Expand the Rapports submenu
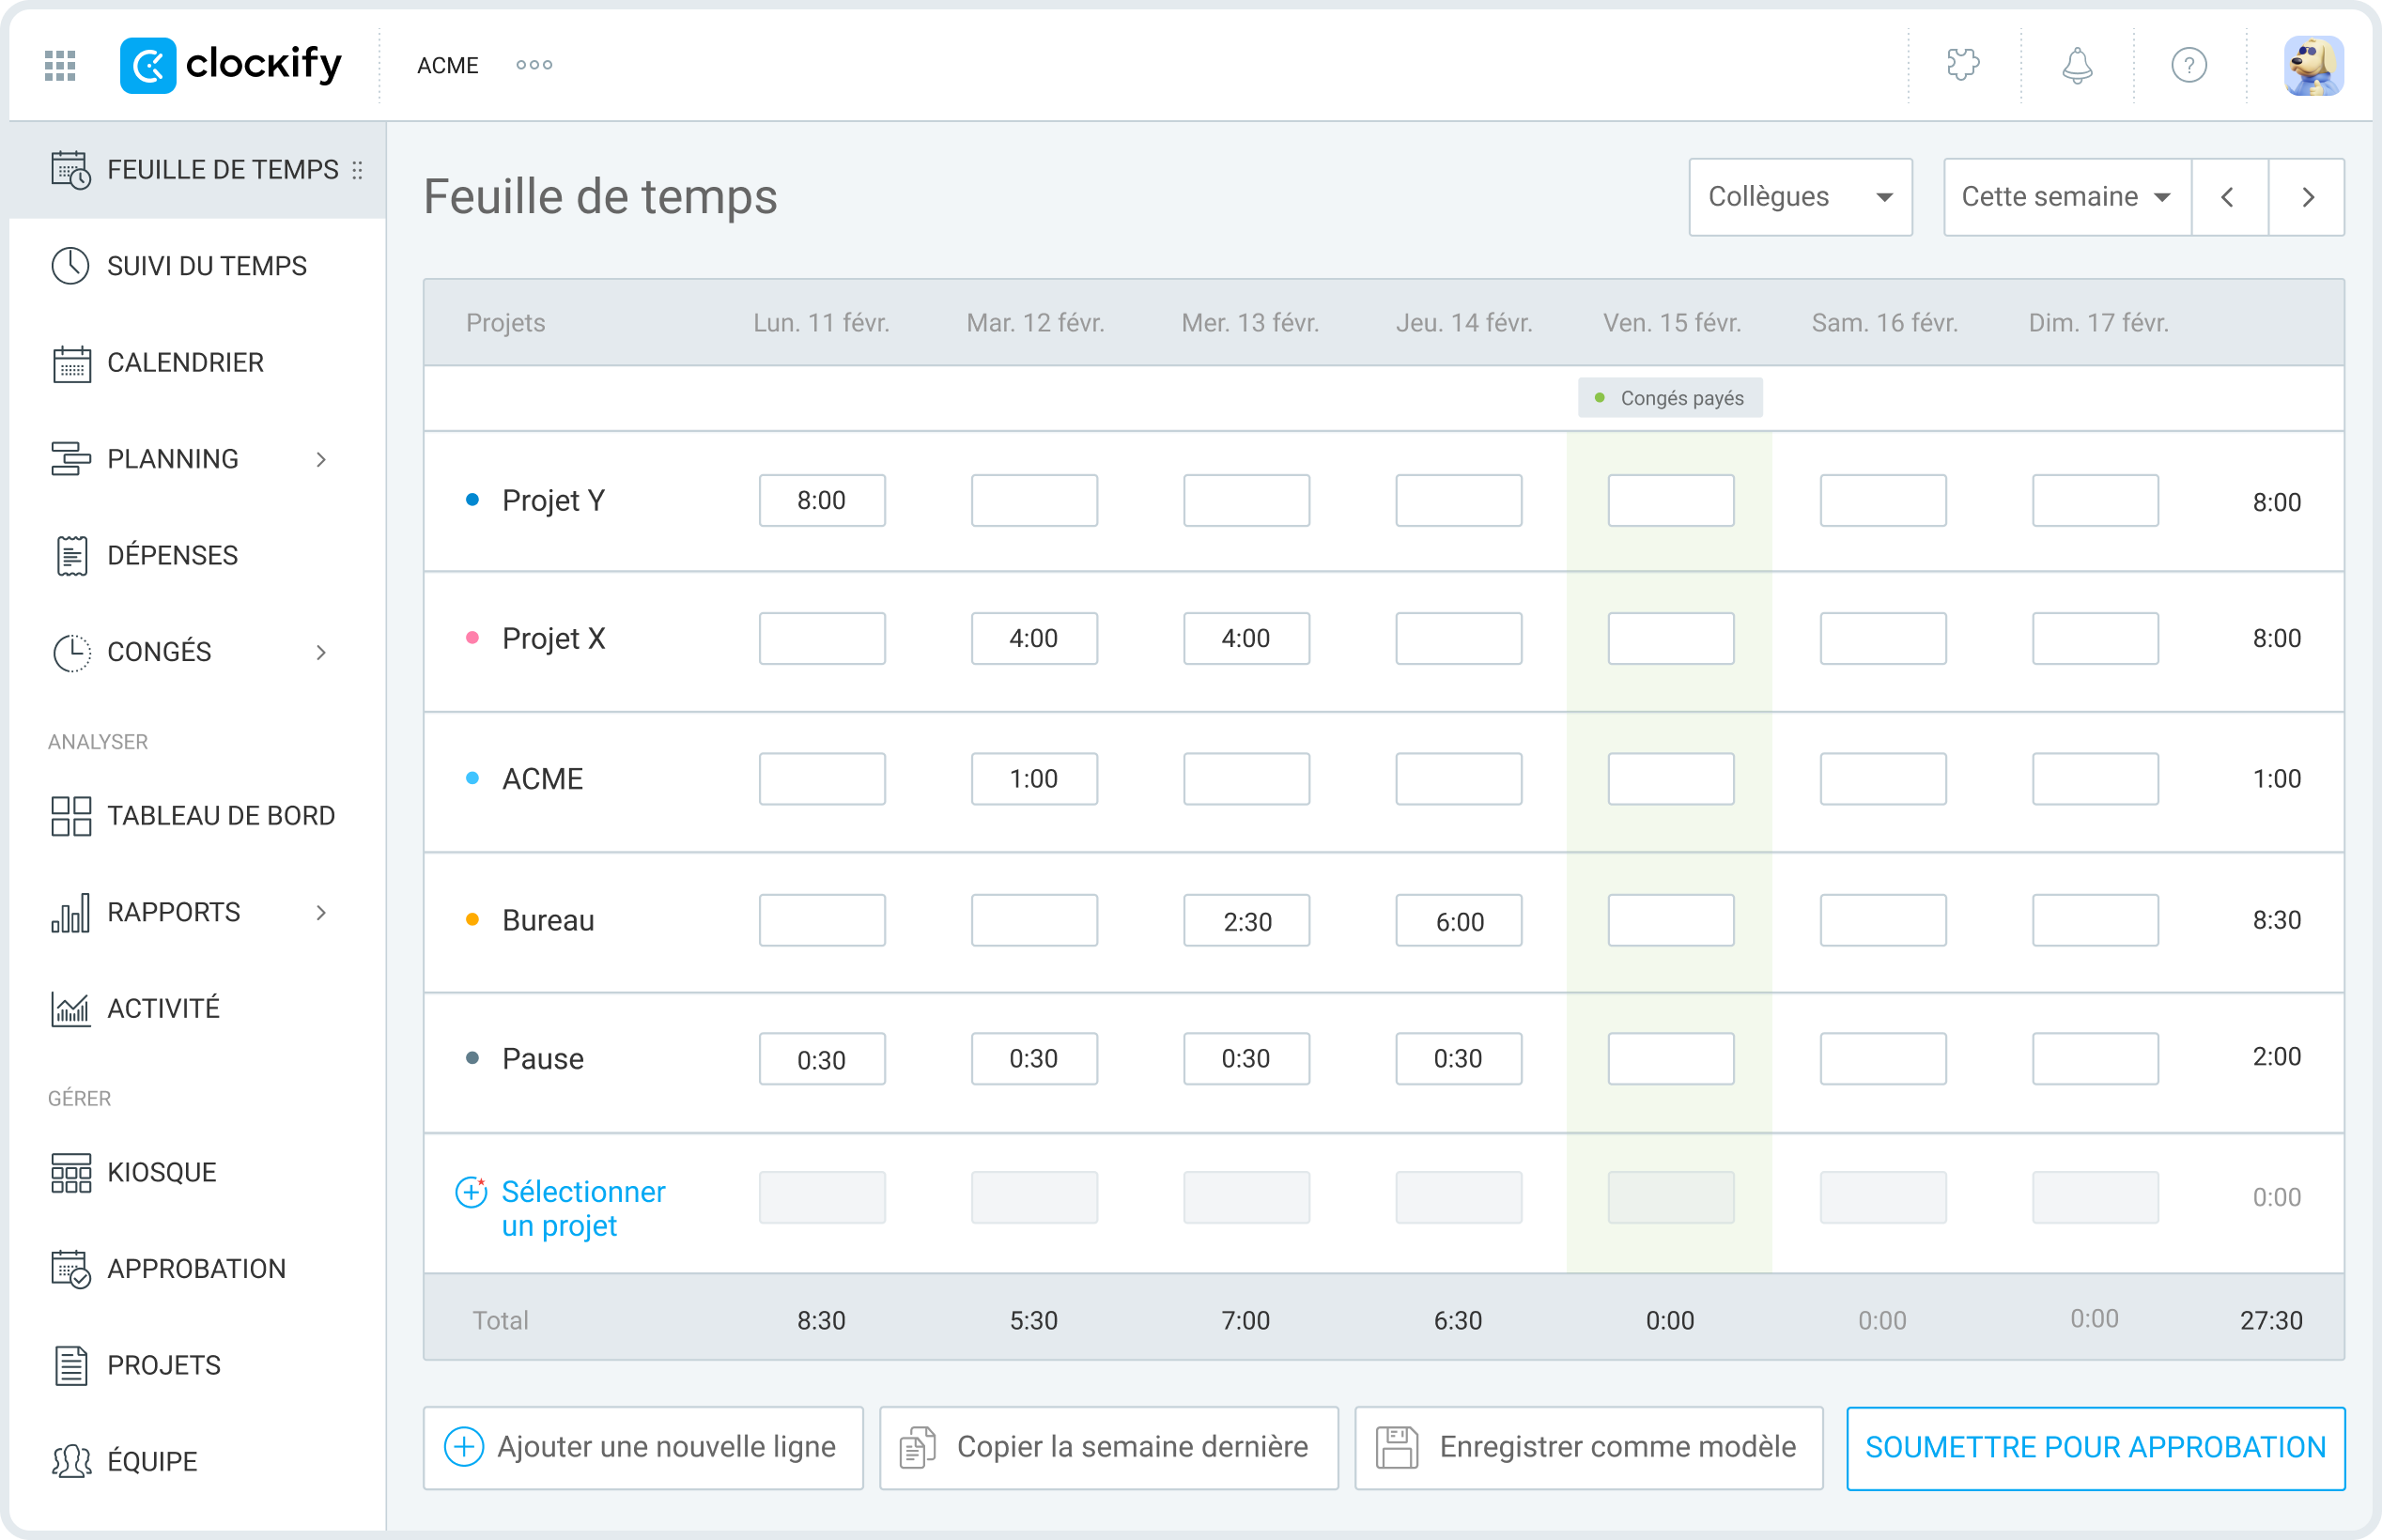 click(321, 911)
